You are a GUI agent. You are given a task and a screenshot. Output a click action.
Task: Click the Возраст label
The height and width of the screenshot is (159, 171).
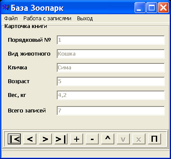coord(19,81)
